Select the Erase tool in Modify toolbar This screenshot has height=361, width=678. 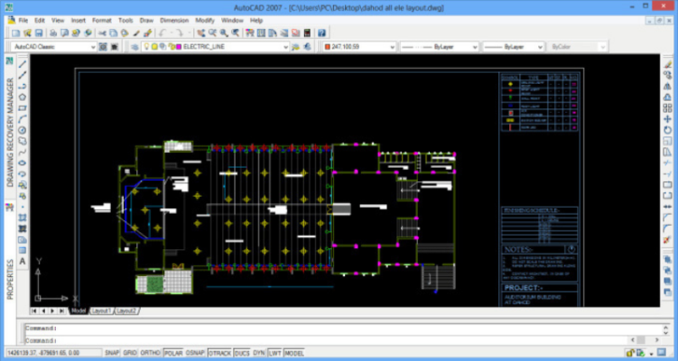pos(667,63)
